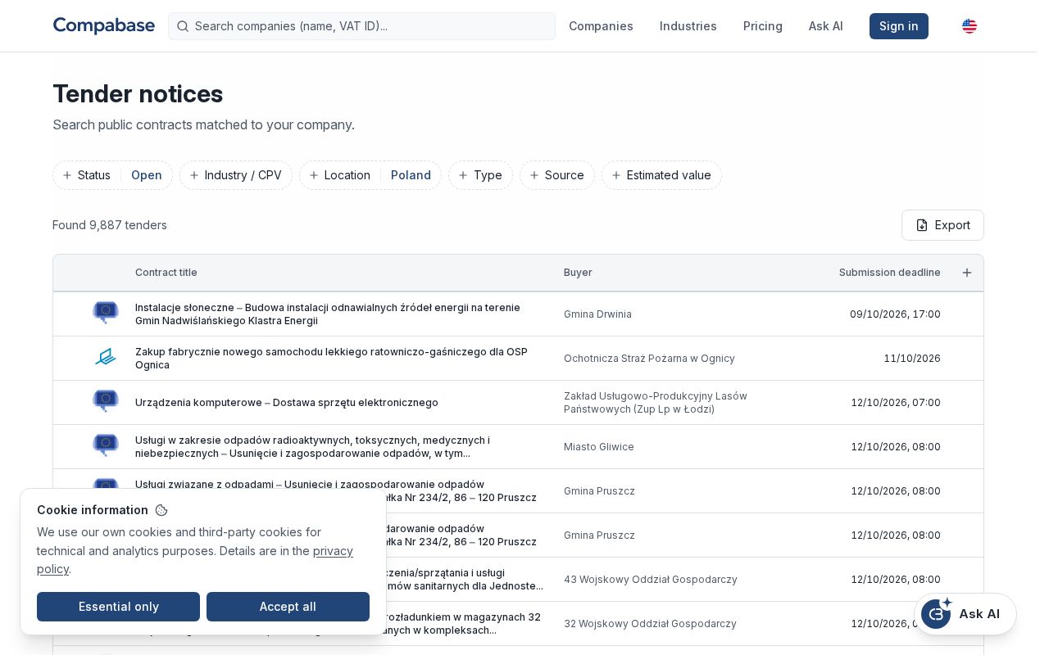The height and width of the screenshot is (655, 1049).
Task: Open the Status filter
Action: coord(113,175)
